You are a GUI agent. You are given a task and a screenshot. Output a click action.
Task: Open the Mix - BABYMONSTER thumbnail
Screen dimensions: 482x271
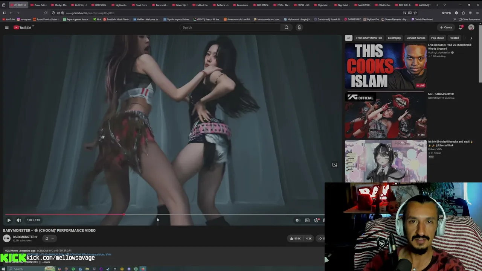(386, 116)
